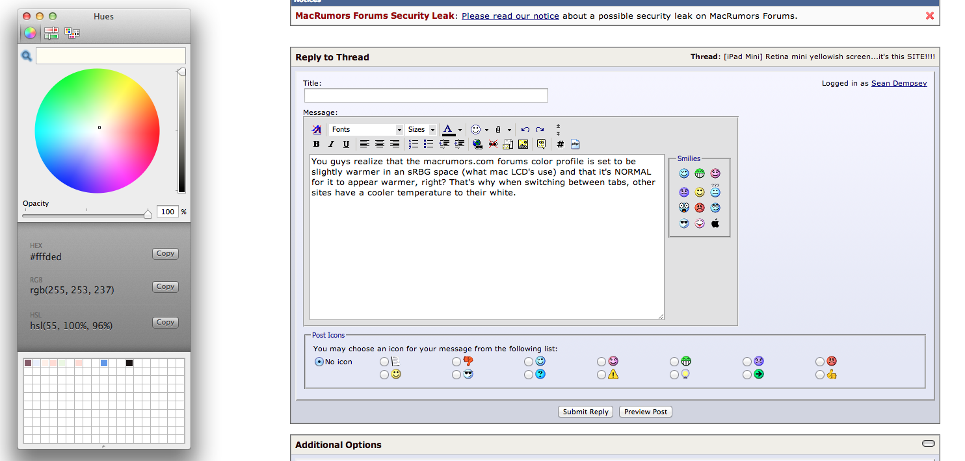
Task: Open the attachments paperclip dropdown arrow
Action: [x=509, y=130]
